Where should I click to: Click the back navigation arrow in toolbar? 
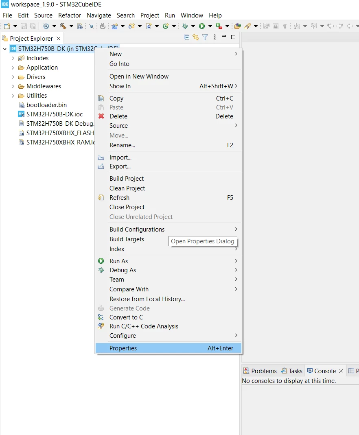click(x=350, y=26)
